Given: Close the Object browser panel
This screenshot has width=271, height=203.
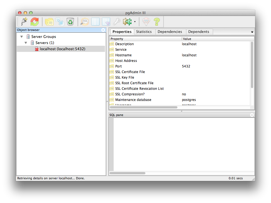Looking at the screenshot, I should (x=103, y=30).
